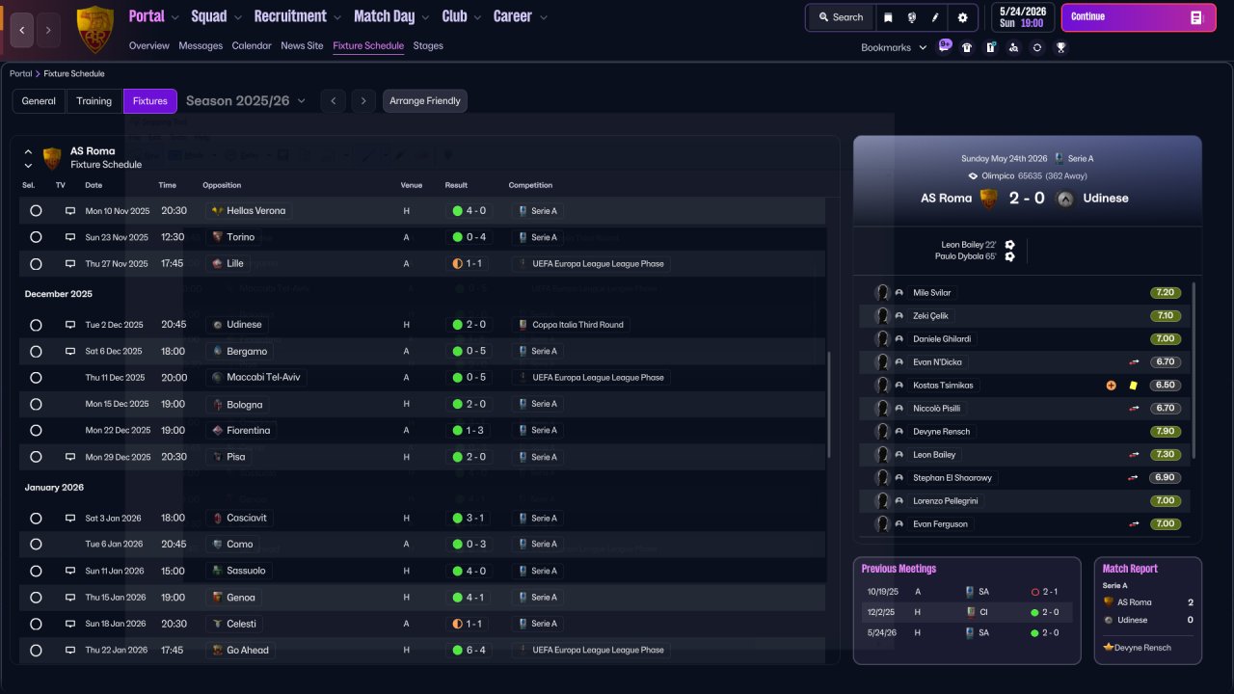Click the Continue button

(x=1139, y=17)
